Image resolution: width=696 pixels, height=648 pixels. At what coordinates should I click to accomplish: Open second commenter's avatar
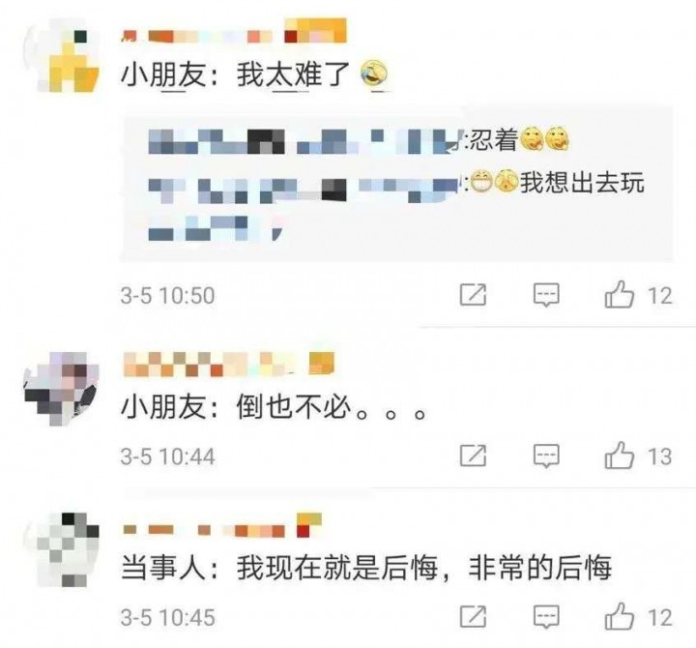coord(61,389)
